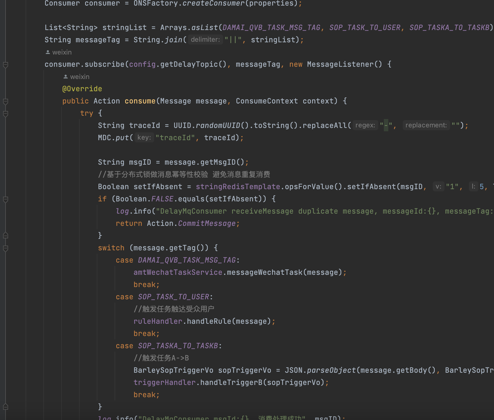494x420 pixels.
Task: Click MessageListener() constructor
Action: pos(345,64)
